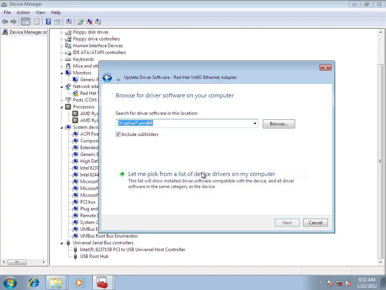Uncheck the Include subfolders checkbox
The width and height of the screenshot is (386, 290).
pyautogui.click(x=118, y=134)
